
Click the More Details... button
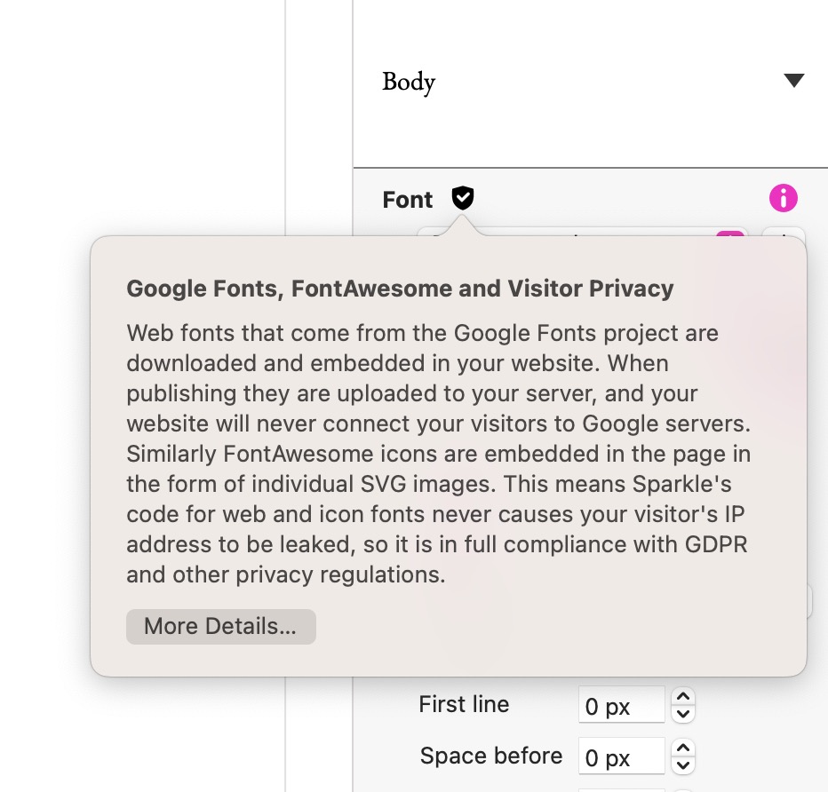pyautogui.click(x=220, y=626)
